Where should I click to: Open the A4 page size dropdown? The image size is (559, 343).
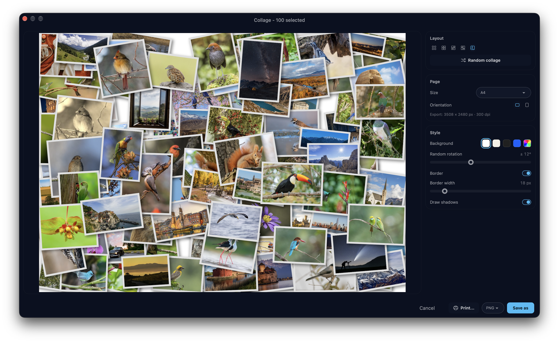tap(503, 93)
